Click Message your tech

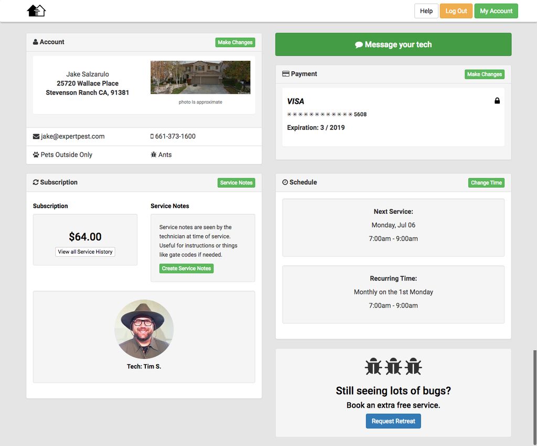coord(393,45)
